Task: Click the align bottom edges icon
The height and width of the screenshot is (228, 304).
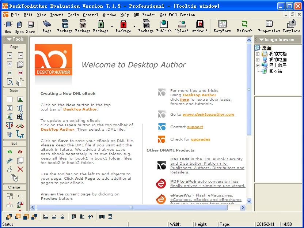Action: click(82, 217)
